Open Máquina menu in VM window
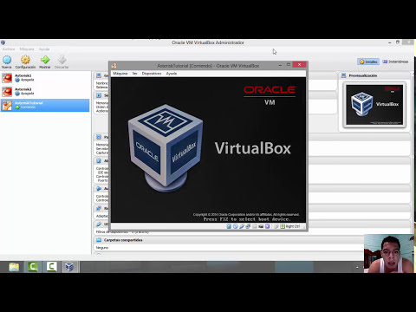The height and width of the screenshot is (312, 416). tap(120, 74)
